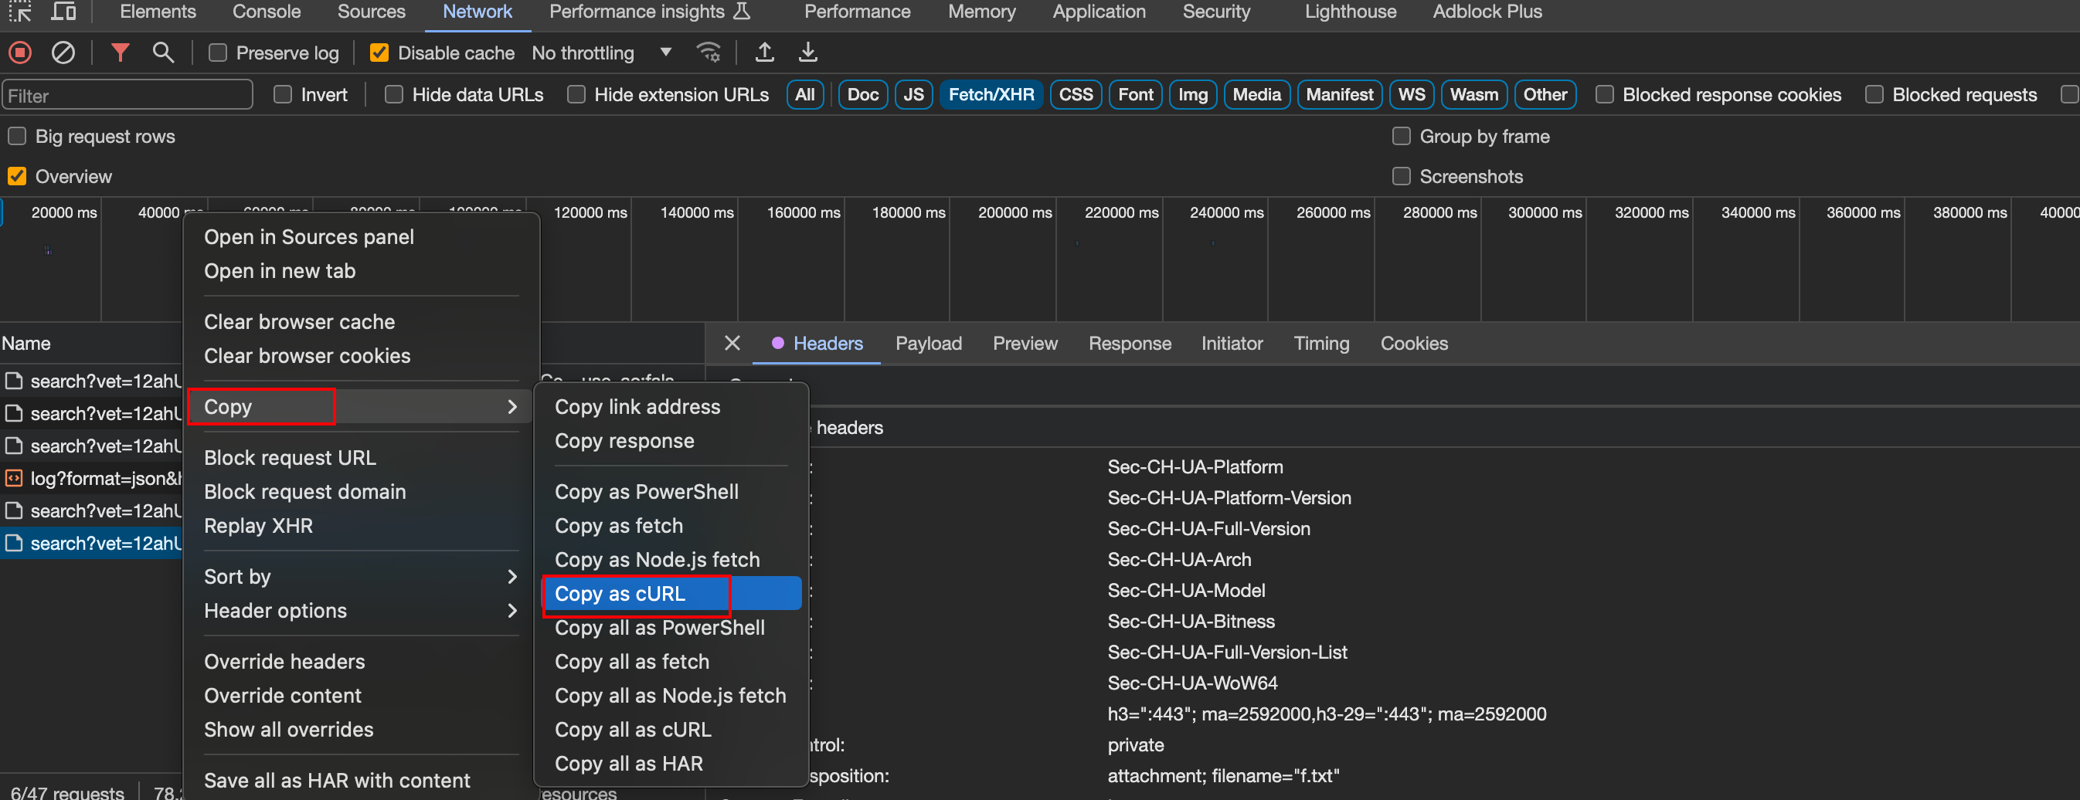The height and width of the screenshot is (800, 2080).
Task: Click the Name column header
Action: click(25, 343)
